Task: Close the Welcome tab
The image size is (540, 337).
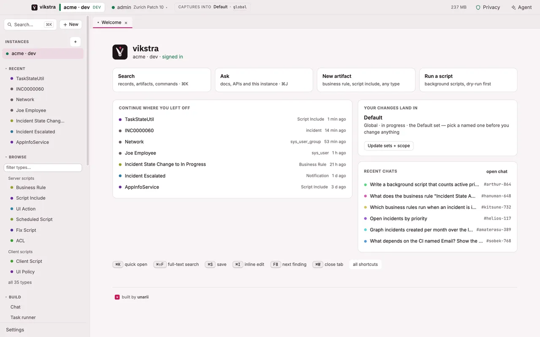Action: click(126, 23)
